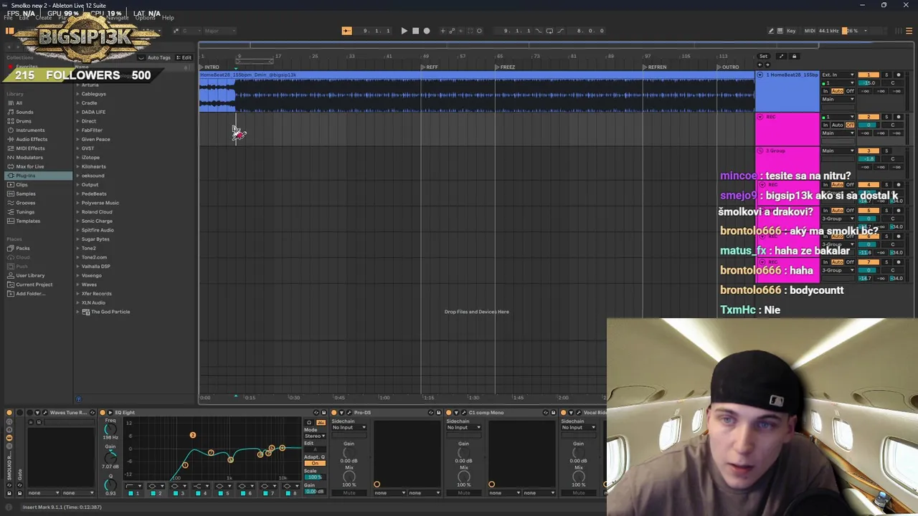This screenshot has height=516, width=918.
Task: Select the Templates browser category
Action: click(x=28, y=221)
